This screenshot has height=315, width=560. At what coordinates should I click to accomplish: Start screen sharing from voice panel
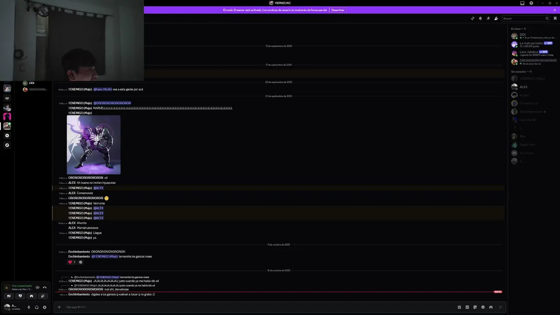coord(20,296)
